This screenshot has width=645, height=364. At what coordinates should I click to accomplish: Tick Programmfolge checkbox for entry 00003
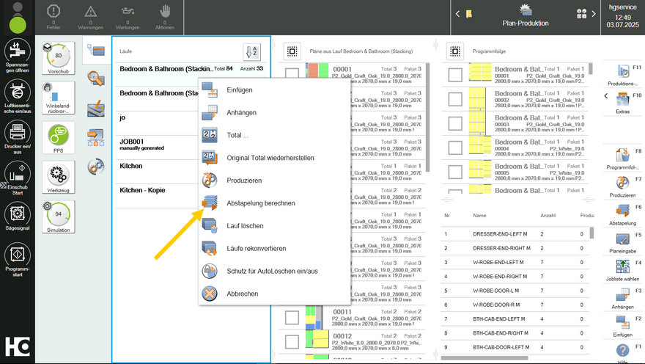(x=455, y=123)
